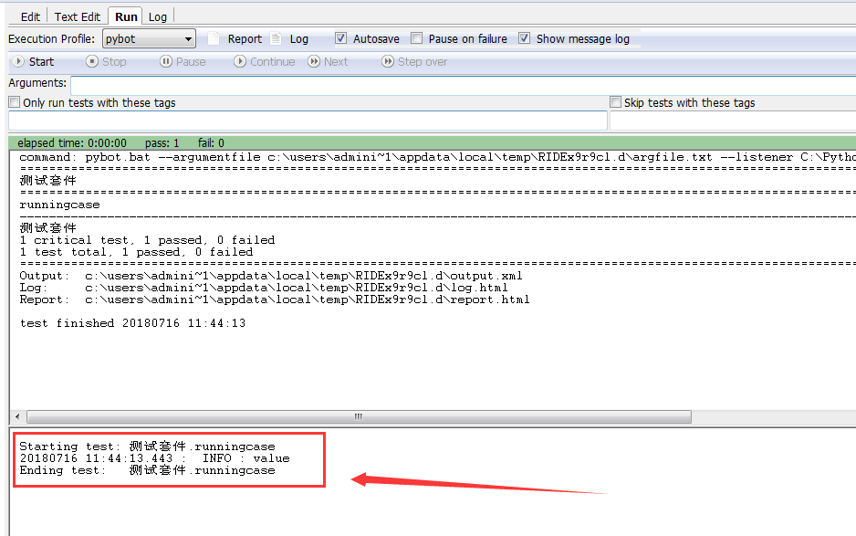Click the Continue execution icon
The image size is (856, 536).
pos(240,62)
